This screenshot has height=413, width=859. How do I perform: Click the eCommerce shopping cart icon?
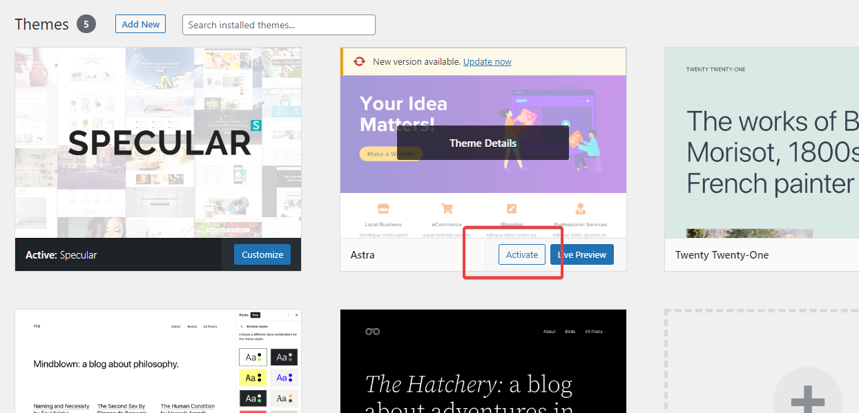447,208
